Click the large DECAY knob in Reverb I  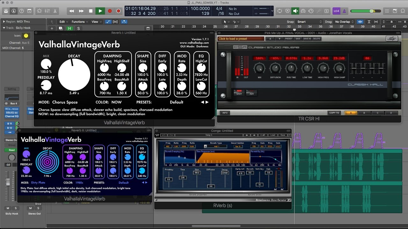[x=74, y=75]
